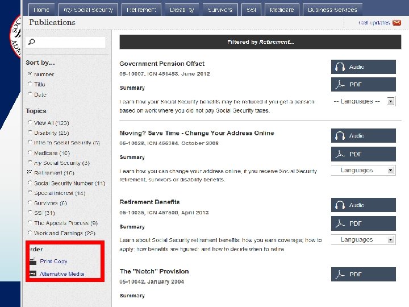
Task: Click the Government Pension Offset title
Action: (x=162, y=64)
